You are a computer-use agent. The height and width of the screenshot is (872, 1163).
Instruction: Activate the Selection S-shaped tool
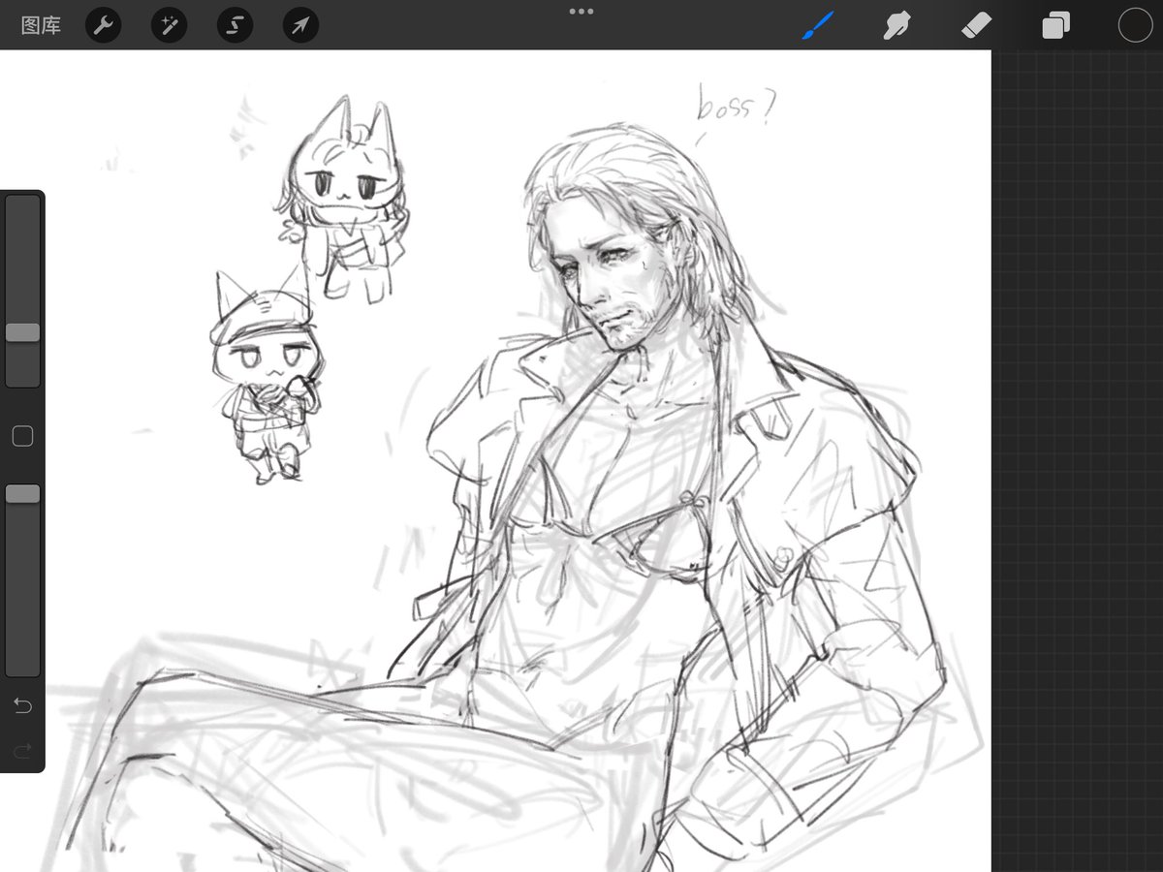[235, 25]
